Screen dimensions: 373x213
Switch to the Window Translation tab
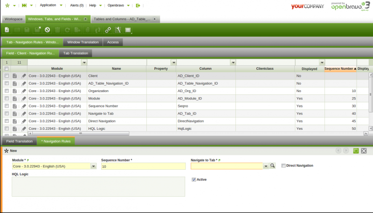tap(83, 42)
